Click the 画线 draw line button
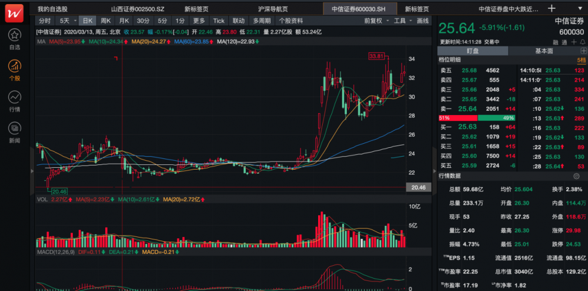Screen dimensions: 588x291 click(x=423, y=21)
